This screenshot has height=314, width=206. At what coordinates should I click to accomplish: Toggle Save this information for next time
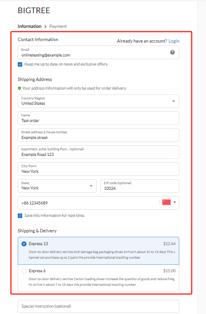pyautogui.click(x=20, y=216)
